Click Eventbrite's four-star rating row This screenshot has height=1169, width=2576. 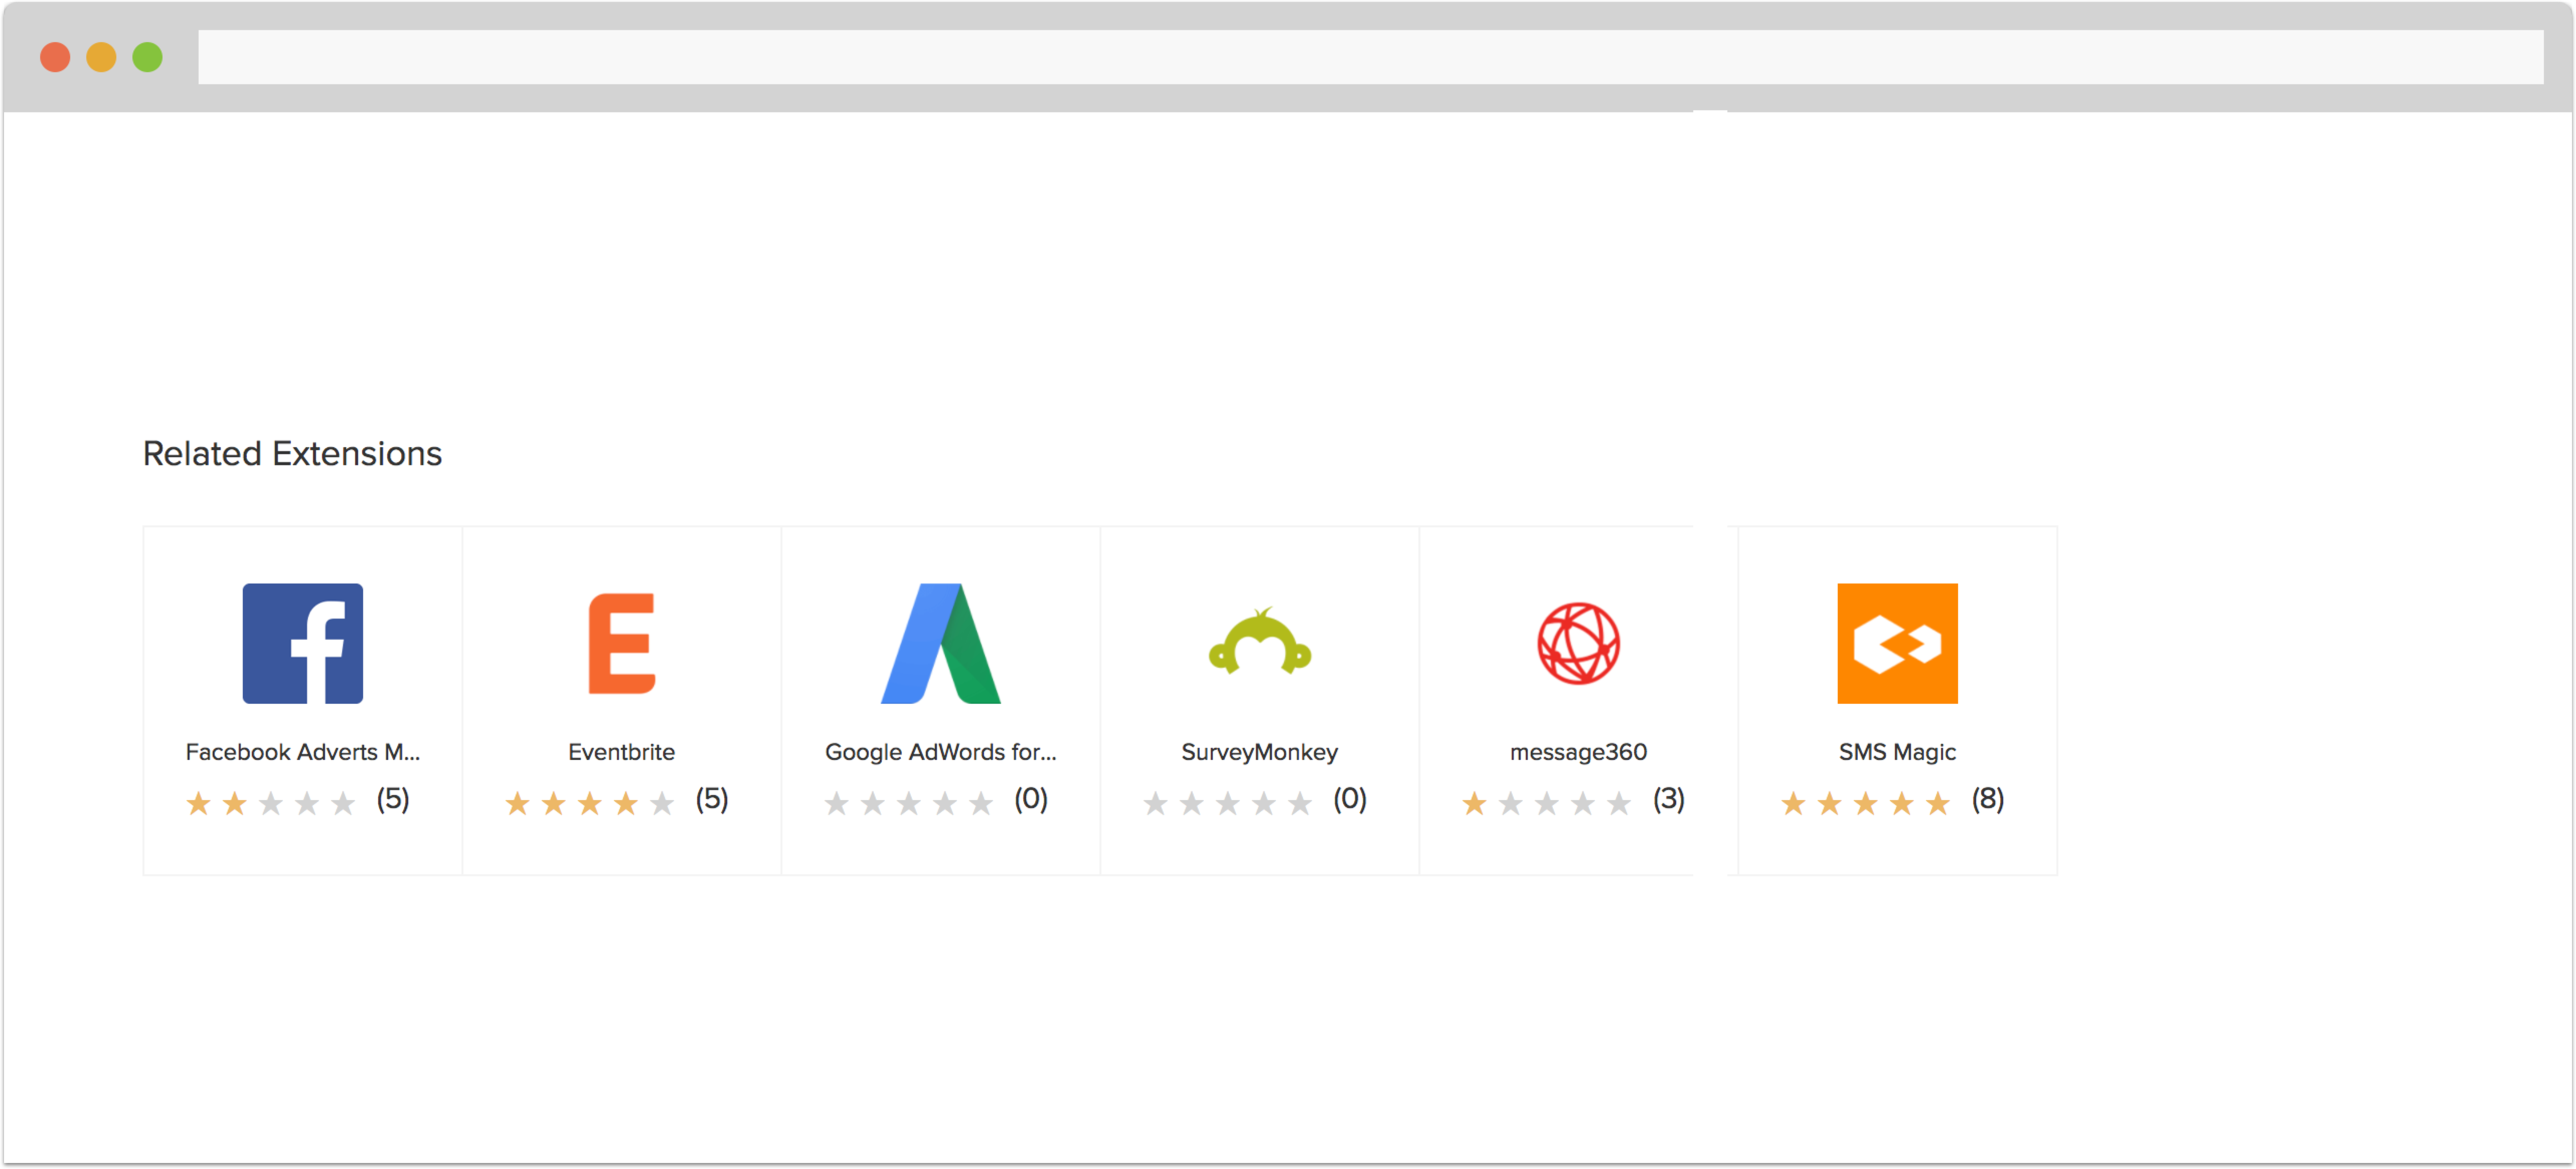click(x=589, y=804)
